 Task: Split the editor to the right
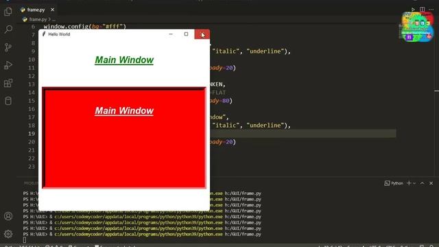tap(423, 10)
